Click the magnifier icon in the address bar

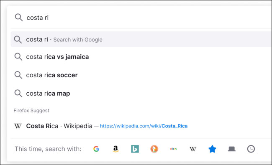tap(18, 18)
